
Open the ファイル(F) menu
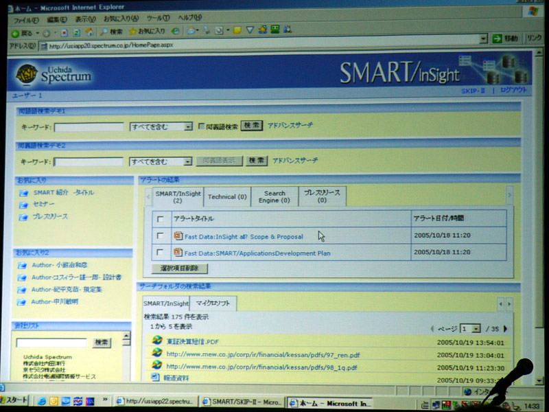pyautogui.click(x=26, y=21)
